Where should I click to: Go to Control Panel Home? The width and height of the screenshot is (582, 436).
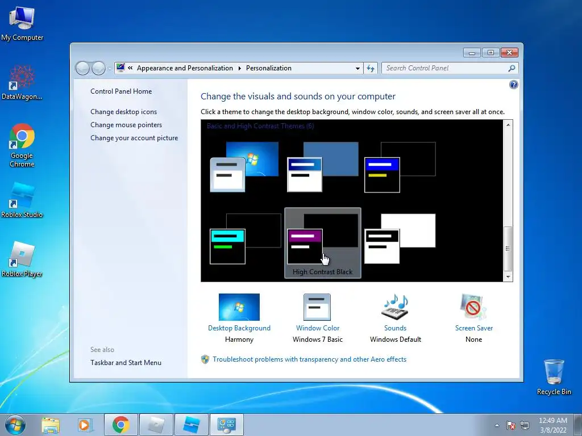pos(121,91)
